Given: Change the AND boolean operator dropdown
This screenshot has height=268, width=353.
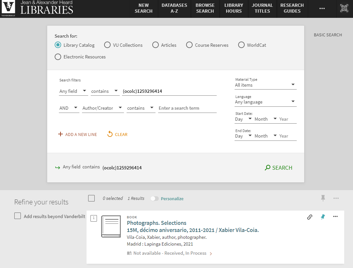Looking at the screenshot, I should coord(69,108).
